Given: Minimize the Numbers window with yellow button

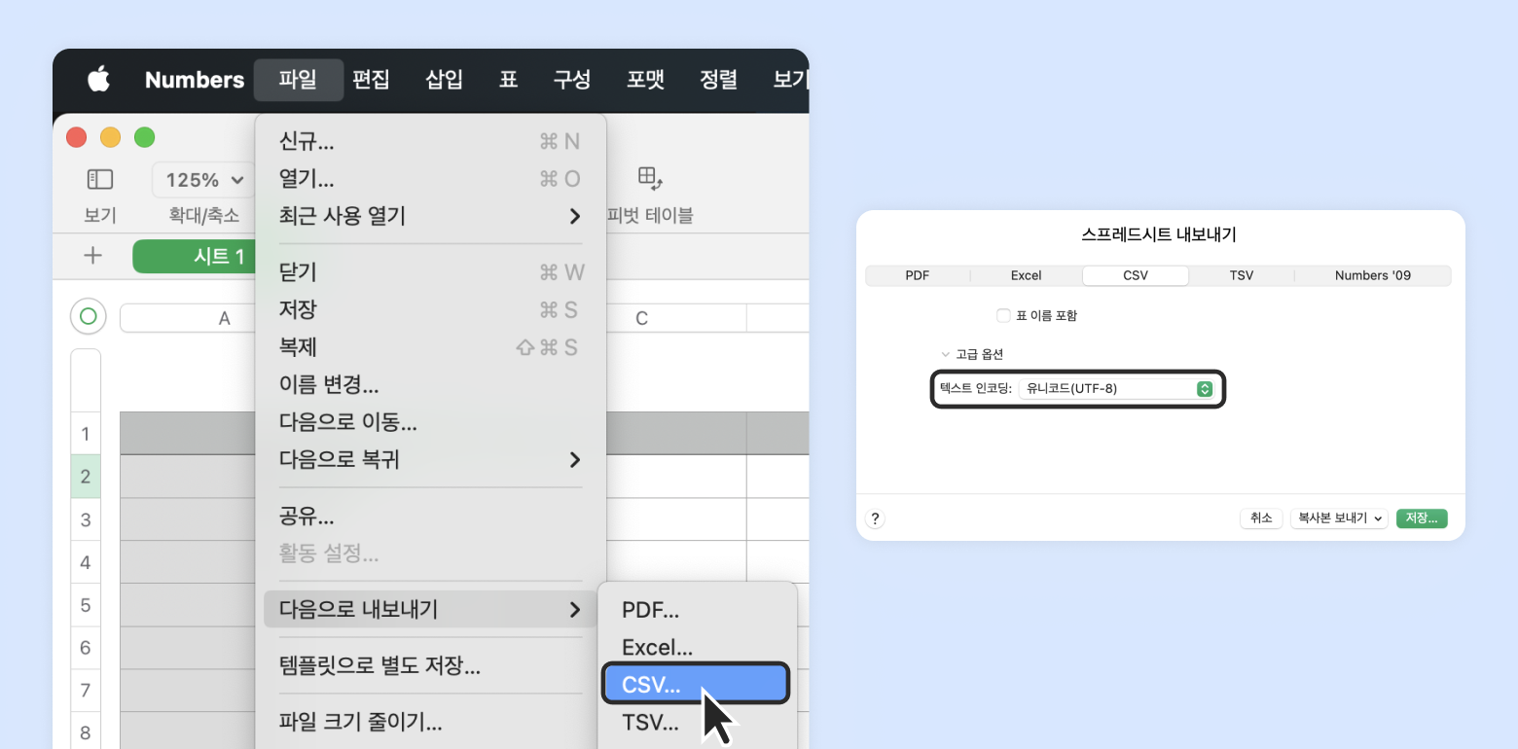Looking at the screenshot, I should 111,138.
